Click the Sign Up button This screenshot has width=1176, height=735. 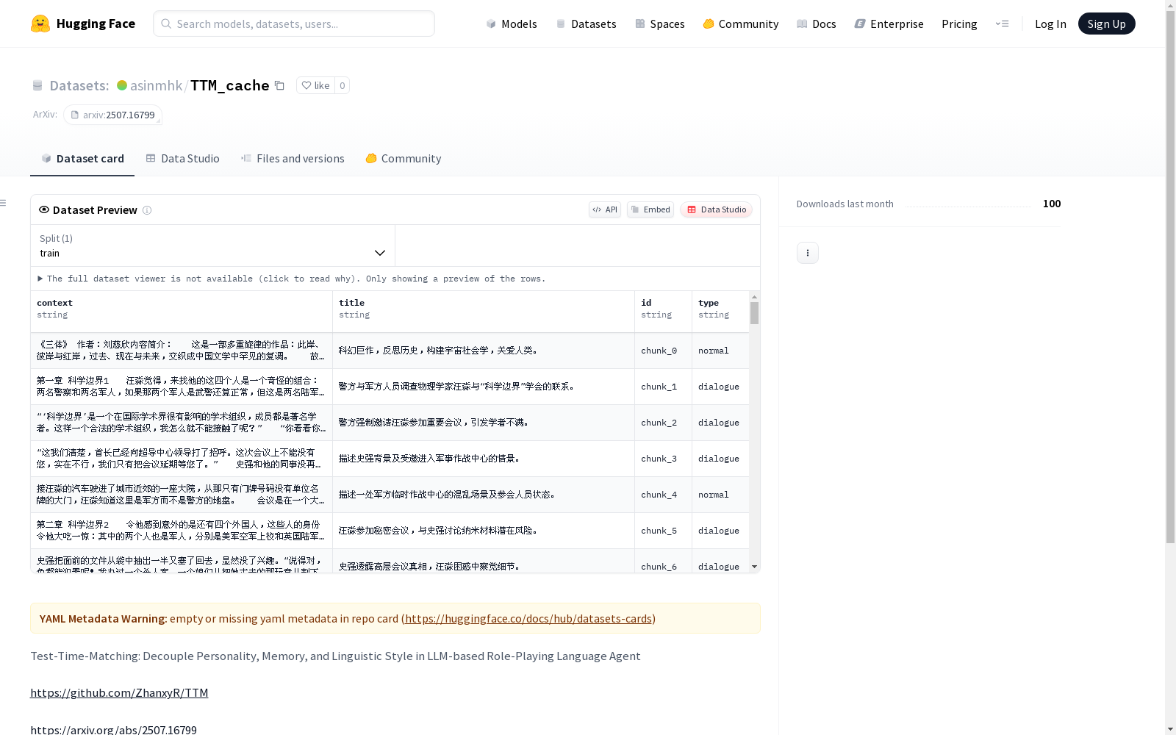(x=1106, y=24)
